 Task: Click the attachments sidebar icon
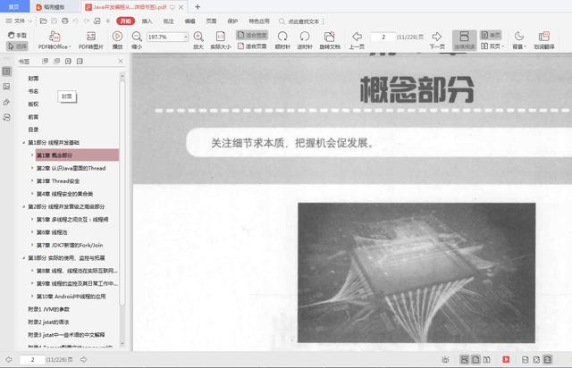(x=6, y=102)
